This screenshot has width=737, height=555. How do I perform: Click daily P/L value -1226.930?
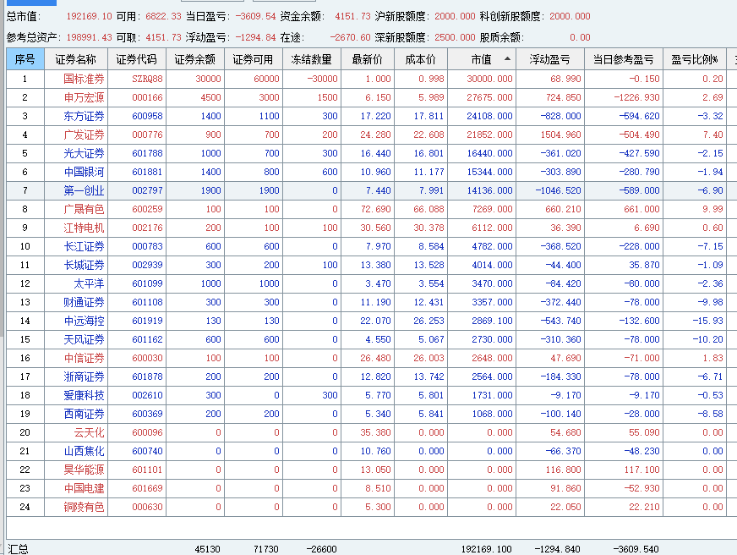point(636,97)
